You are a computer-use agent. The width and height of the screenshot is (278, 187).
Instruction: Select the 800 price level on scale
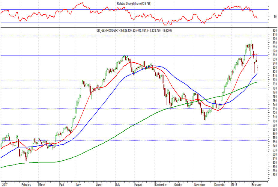click(x=275, y=80)
